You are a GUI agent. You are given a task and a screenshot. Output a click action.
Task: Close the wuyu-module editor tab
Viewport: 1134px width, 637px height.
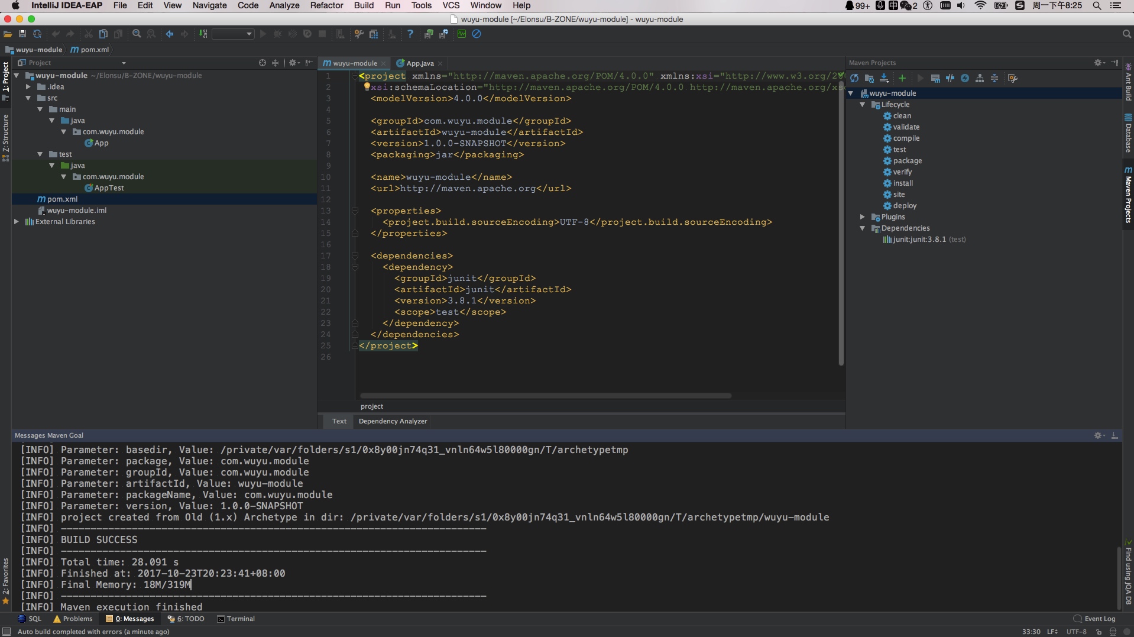[383, 63]
